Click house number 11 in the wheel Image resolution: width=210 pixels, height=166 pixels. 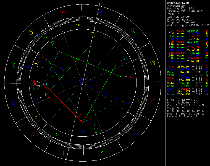(x=46, y=38)
